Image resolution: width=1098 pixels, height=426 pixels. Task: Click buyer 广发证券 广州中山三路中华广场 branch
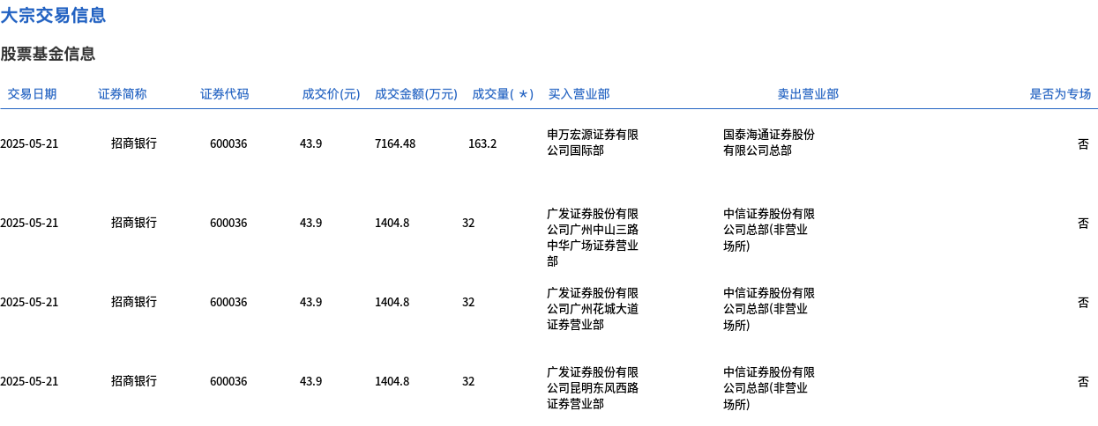pyautogui.click(x=593, y=238)
